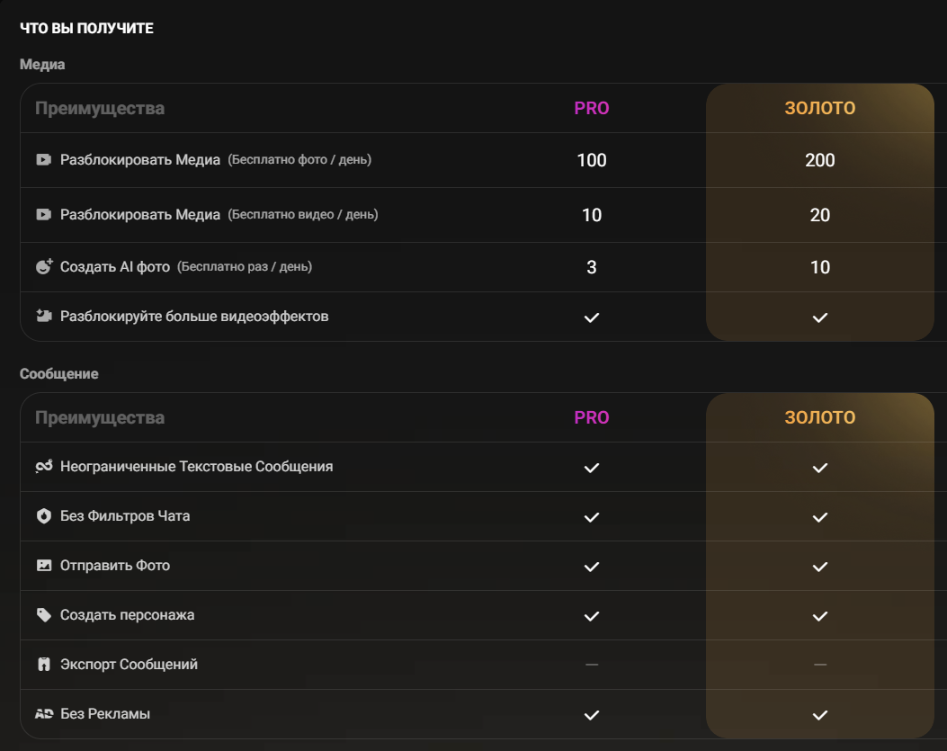The width and height of the screenshot is (947, 751).
Task: Click ЗОЛОТО checkmark for Отправить Фото
Action: click(x=819, y=567)
